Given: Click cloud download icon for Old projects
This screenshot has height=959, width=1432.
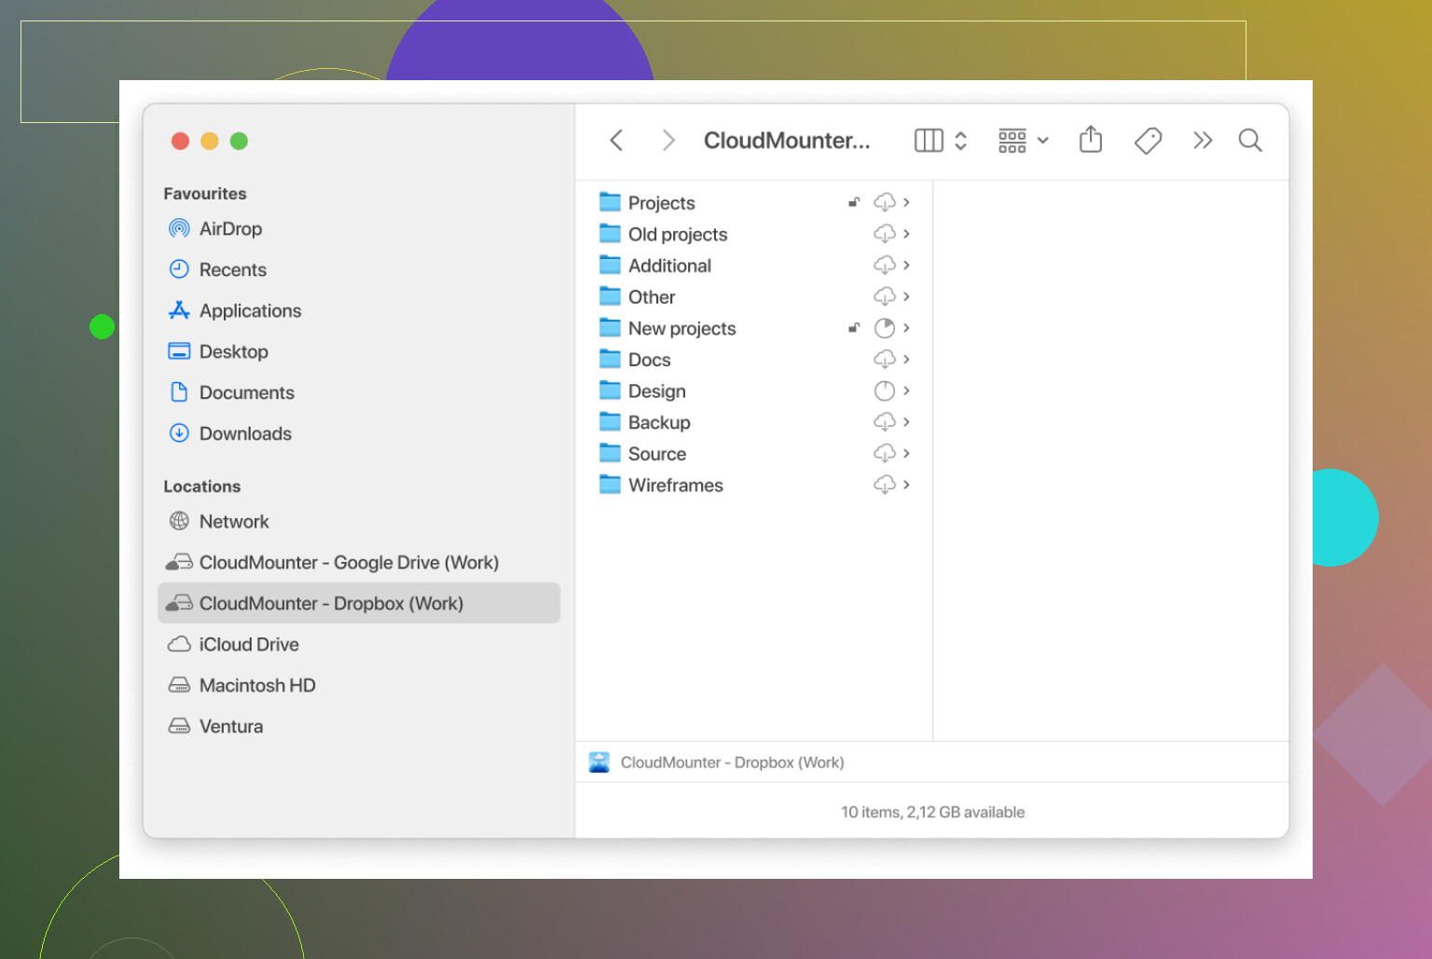Looking at the screenshot, I should tap(885, 234).
